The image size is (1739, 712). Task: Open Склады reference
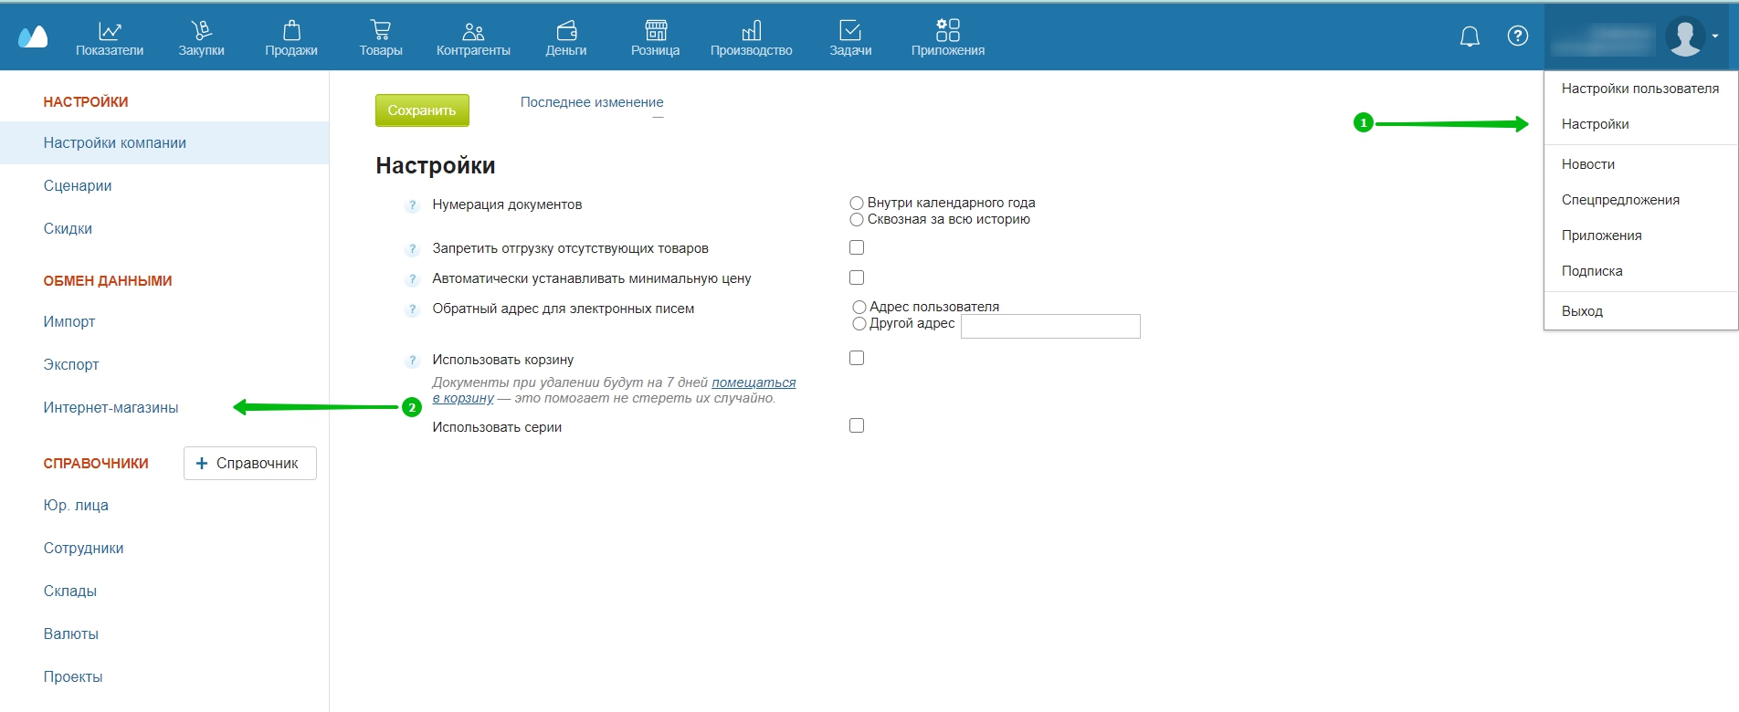(x=70, y=592)
